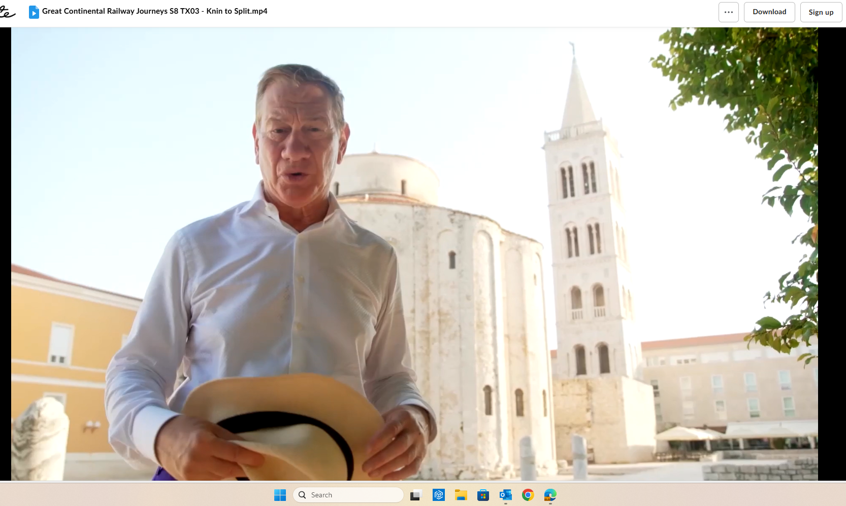Image resolution: width=846 pixels, height=506 pixels.
Task: Click the straw hat in the video
Action: [284, 416]
